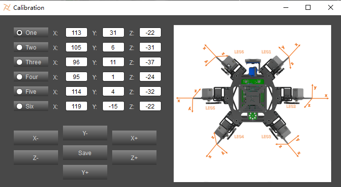The image size is (341, 187).
Task: Click leg Three Y field showing 11
Action: tap(113, 62)
